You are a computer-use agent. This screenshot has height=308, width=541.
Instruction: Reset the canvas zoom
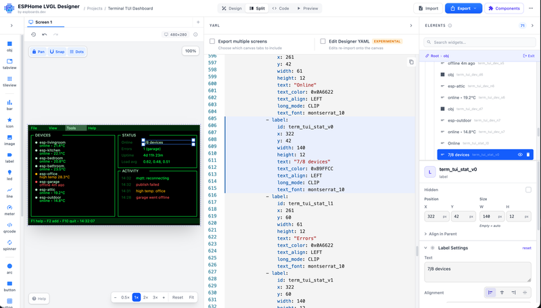178,297
